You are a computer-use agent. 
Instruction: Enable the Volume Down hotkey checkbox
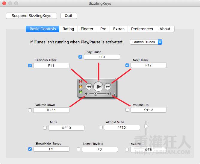[x=30, y=110]
